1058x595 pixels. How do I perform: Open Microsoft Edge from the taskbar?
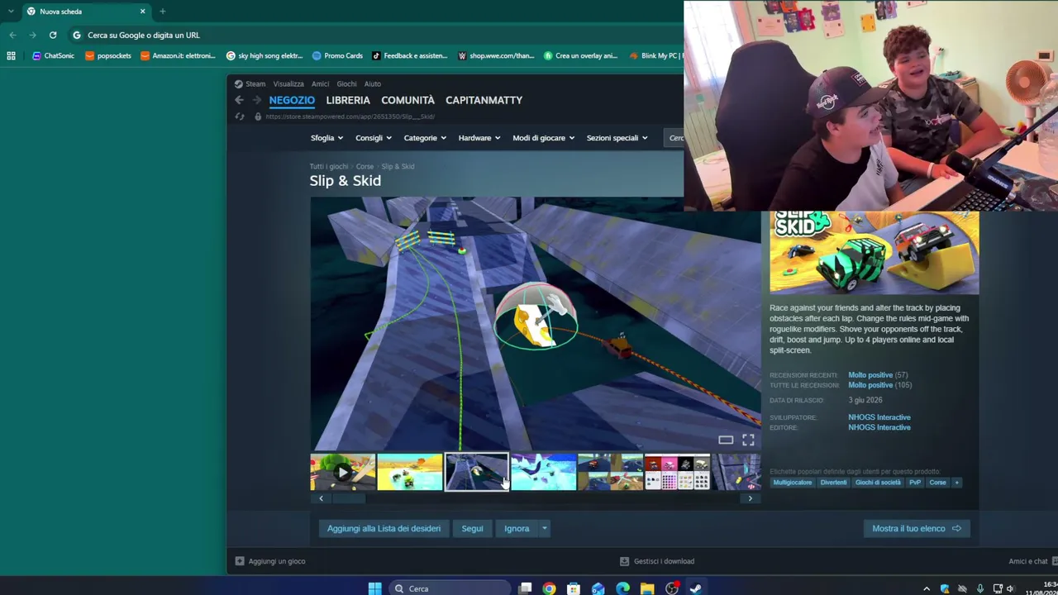[x=622, y=588]
